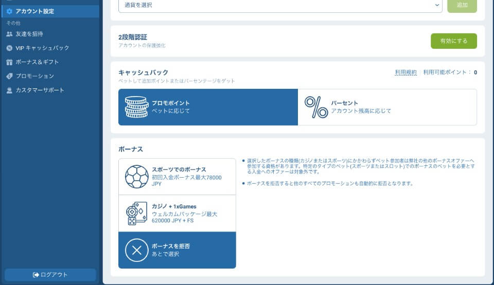Click the friends icon next to 友達を招待
The height and width of the screenshot is (285, 494).
coord(9,34)
